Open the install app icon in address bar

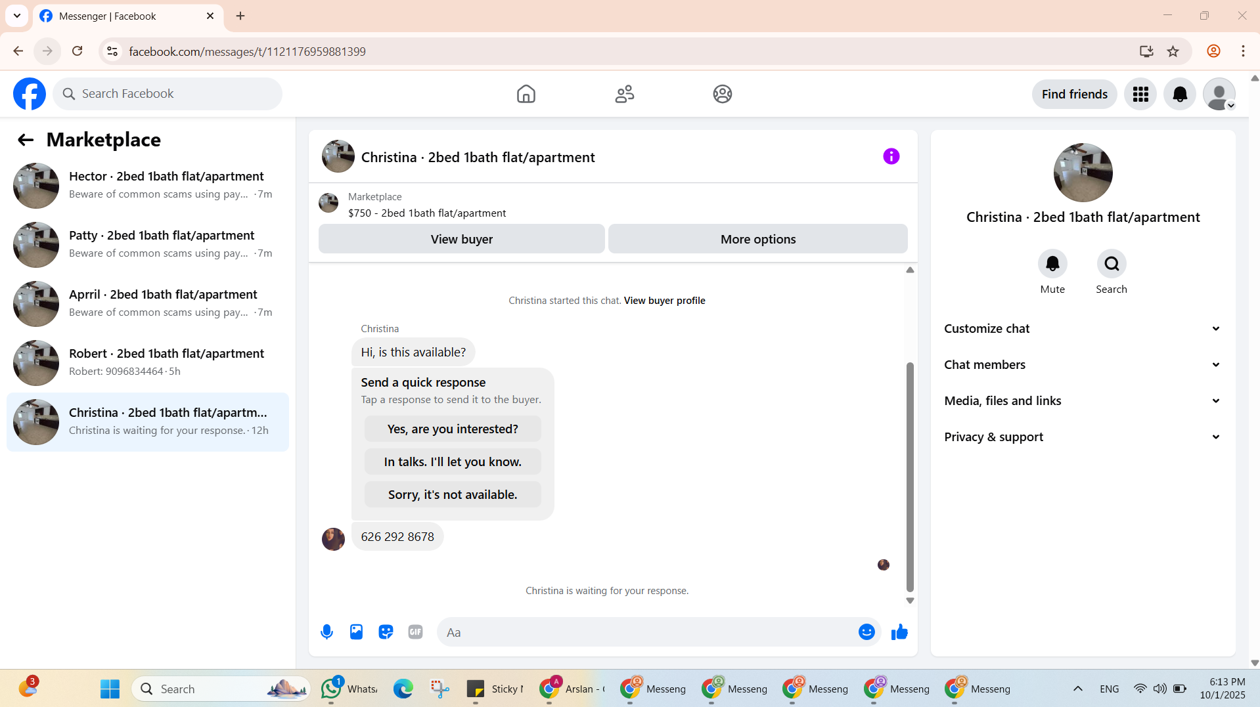[1146, 51]
